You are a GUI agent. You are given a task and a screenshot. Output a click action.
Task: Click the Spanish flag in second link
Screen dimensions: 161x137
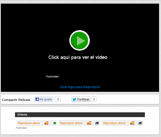(89, 123)
